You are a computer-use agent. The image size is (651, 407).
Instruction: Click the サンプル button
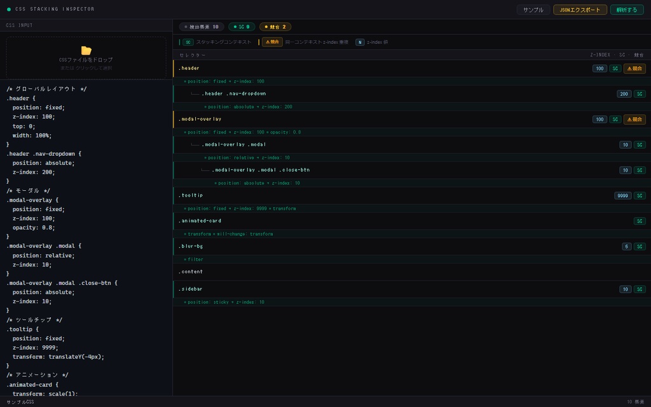coord(533,10)
